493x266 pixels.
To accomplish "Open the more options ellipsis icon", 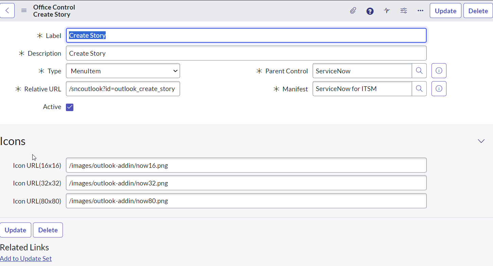I will (x=420, y=11).
